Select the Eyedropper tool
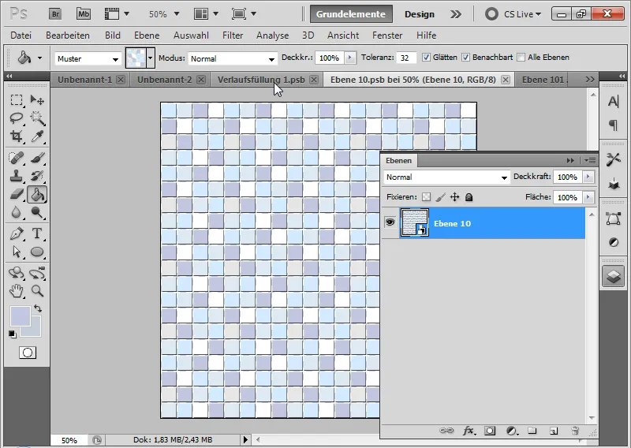 [x=37, y=136]
